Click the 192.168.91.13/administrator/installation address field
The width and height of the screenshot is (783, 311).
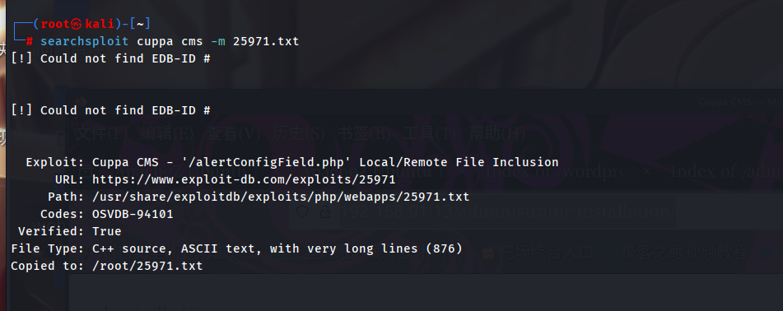[507, 211]
